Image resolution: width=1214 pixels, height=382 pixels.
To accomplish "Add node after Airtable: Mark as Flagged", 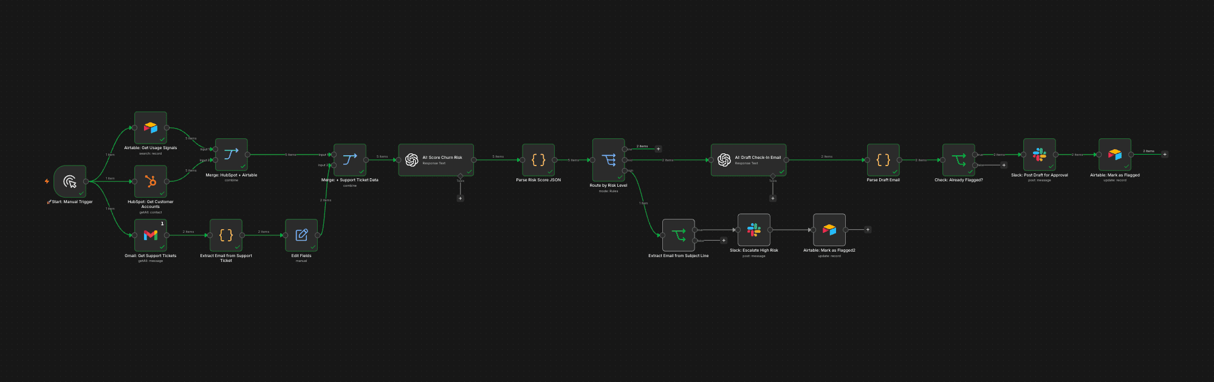I will point(1165,155).
